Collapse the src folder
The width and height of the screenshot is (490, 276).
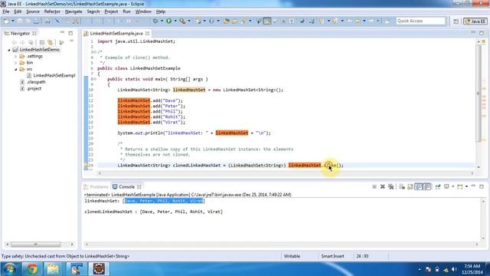pyautogui.click(x=15, y=69)
